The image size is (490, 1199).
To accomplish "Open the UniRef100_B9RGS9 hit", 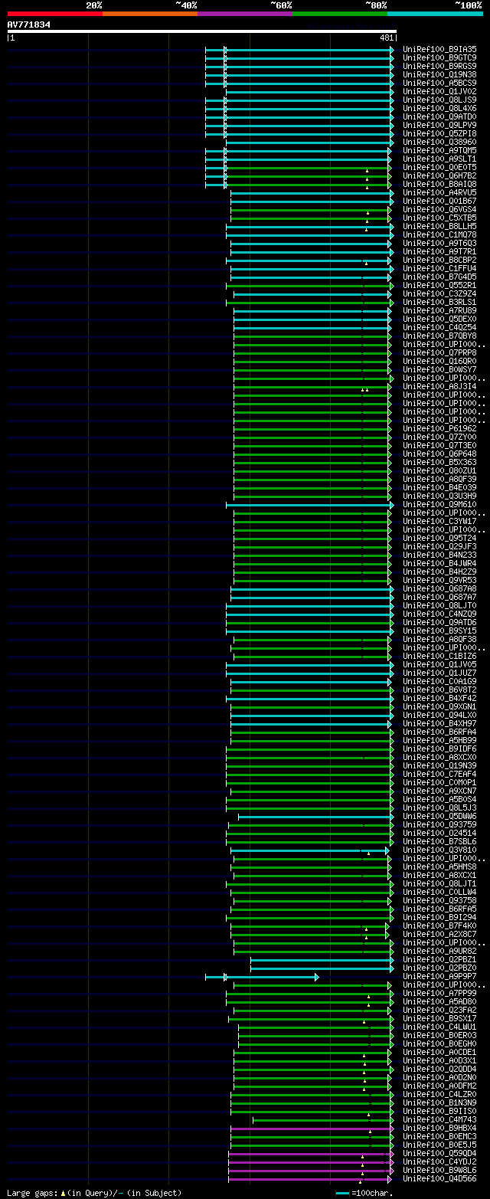I will [x=439, y=66].
